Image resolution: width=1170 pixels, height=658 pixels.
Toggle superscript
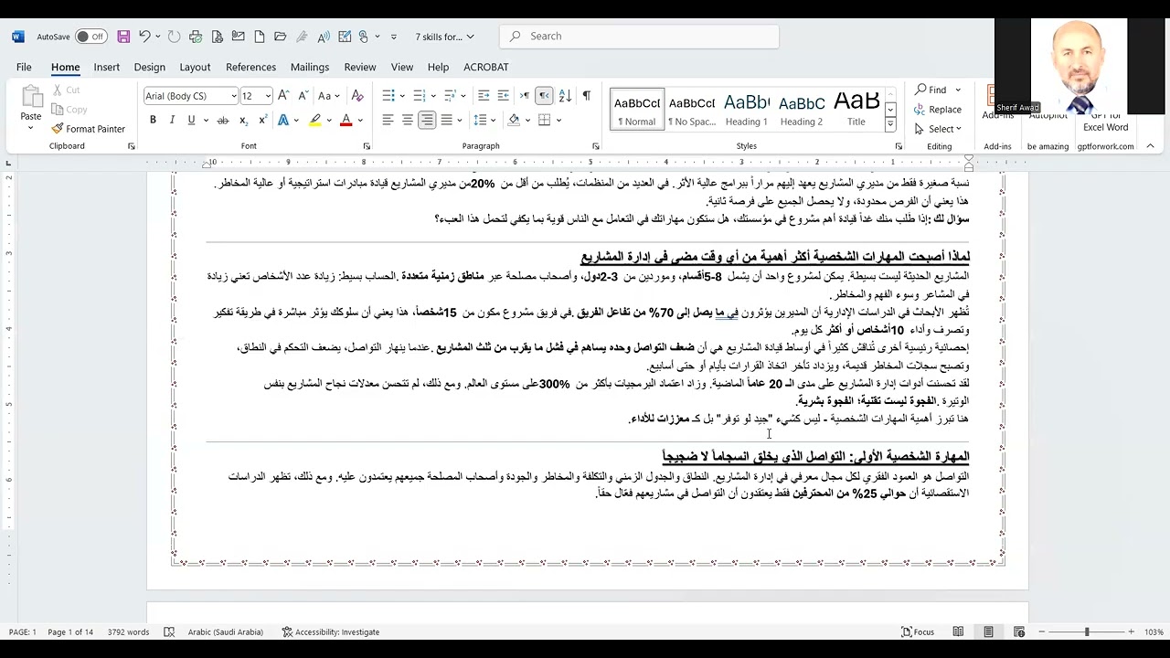click(x=262, y=120)
